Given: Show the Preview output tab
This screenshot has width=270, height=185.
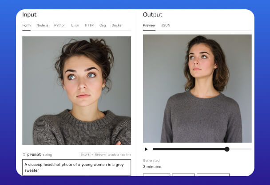Looking at the screenshot, I should click(149, 25).
